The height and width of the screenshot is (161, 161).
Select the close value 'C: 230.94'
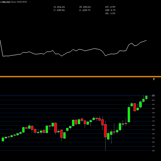pyautogui.click(x=59, y=10)
